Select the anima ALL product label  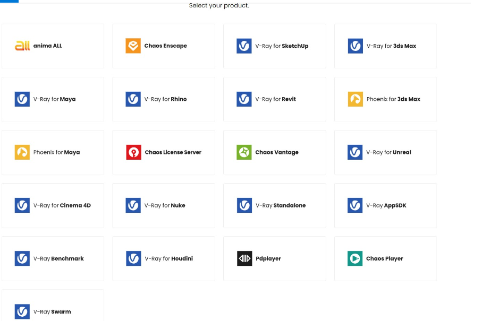tap(48, 46)
